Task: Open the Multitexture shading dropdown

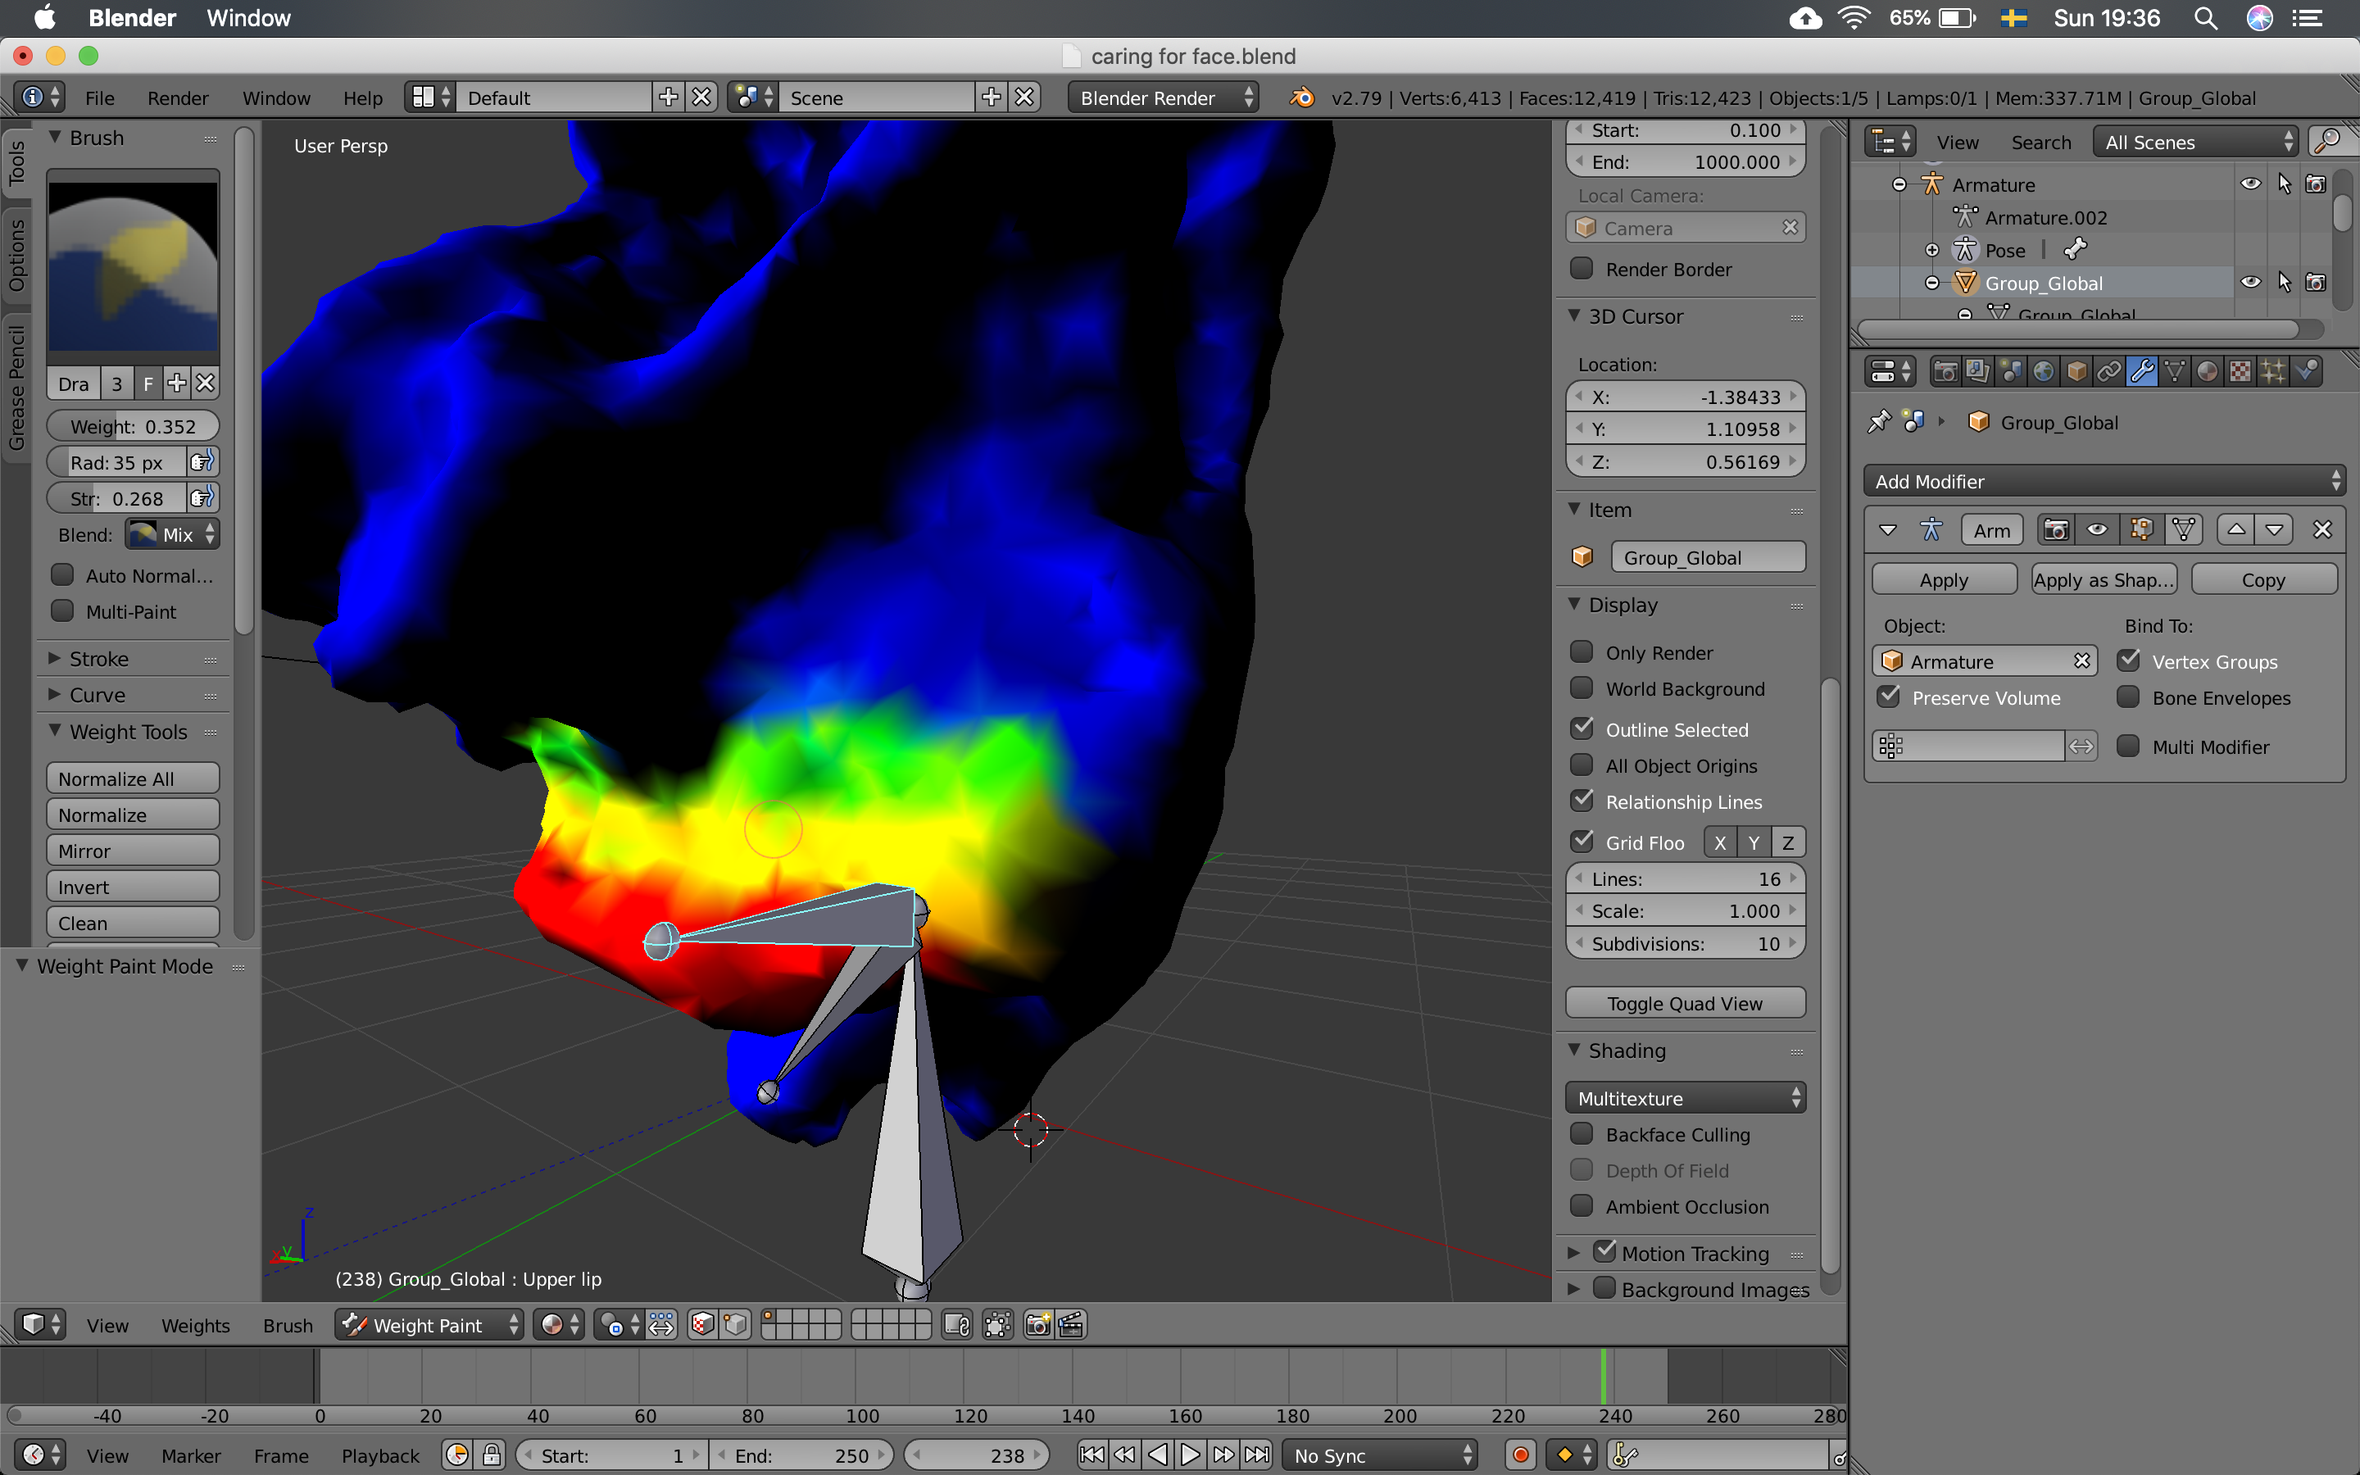Action: click(1685, 1097)
